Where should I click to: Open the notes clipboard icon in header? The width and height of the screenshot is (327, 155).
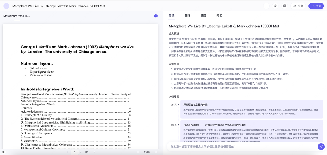tap(284, 6)
